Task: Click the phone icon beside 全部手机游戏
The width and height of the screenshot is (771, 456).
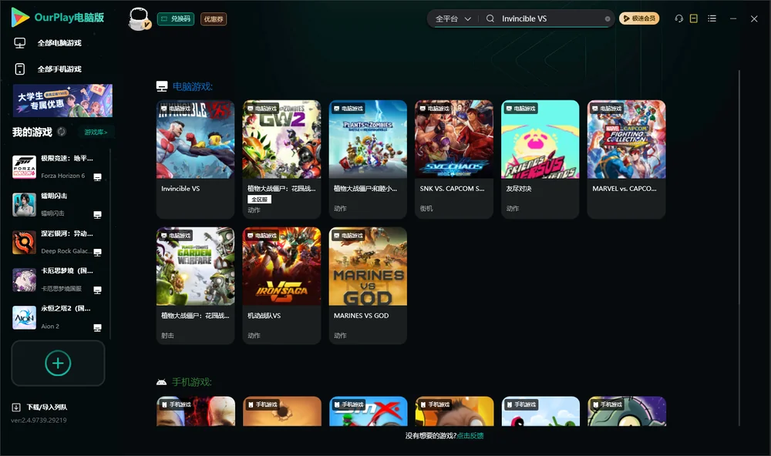Action: [20, 69]
